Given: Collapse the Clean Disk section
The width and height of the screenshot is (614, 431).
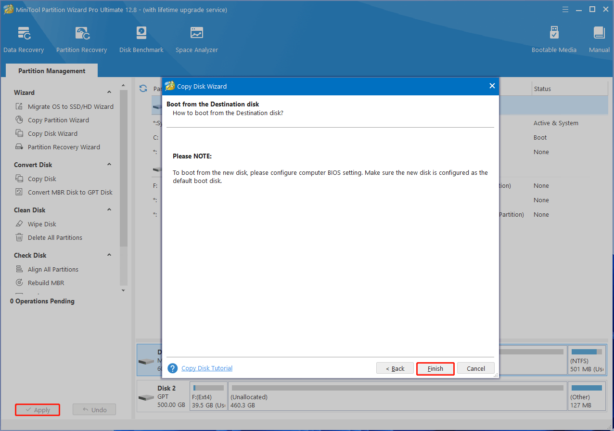Looking at the screenshot, I should tap(109, 210).
